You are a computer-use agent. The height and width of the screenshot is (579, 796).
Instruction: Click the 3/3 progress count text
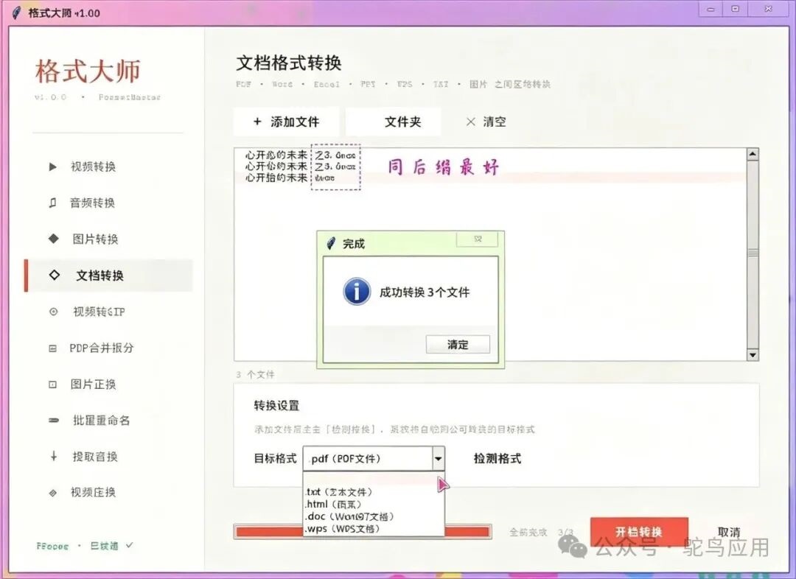(x=565, y=533)
